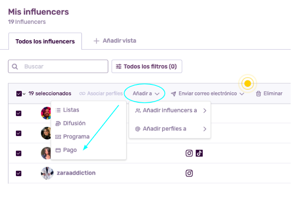Click the Instagram icon in the zaraaddiction row
This screenshot has width=297, height=202.
coord(189,173)
